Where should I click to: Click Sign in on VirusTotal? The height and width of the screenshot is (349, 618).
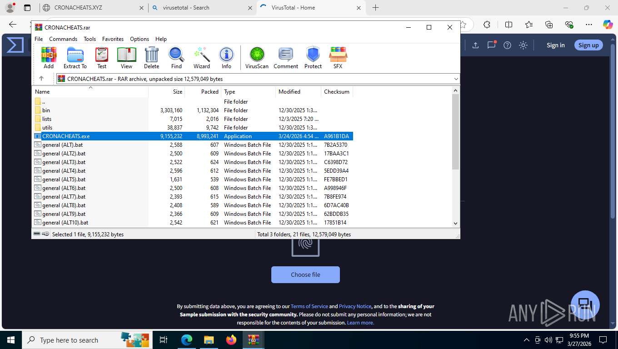[556, 45]
